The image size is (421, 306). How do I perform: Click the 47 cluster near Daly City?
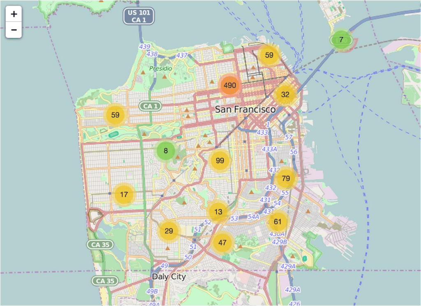point(223,242)
